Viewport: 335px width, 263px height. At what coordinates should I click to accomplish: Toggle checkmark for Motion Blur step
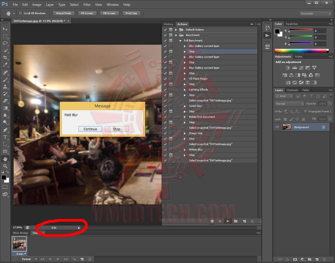(x=165, y=150)
